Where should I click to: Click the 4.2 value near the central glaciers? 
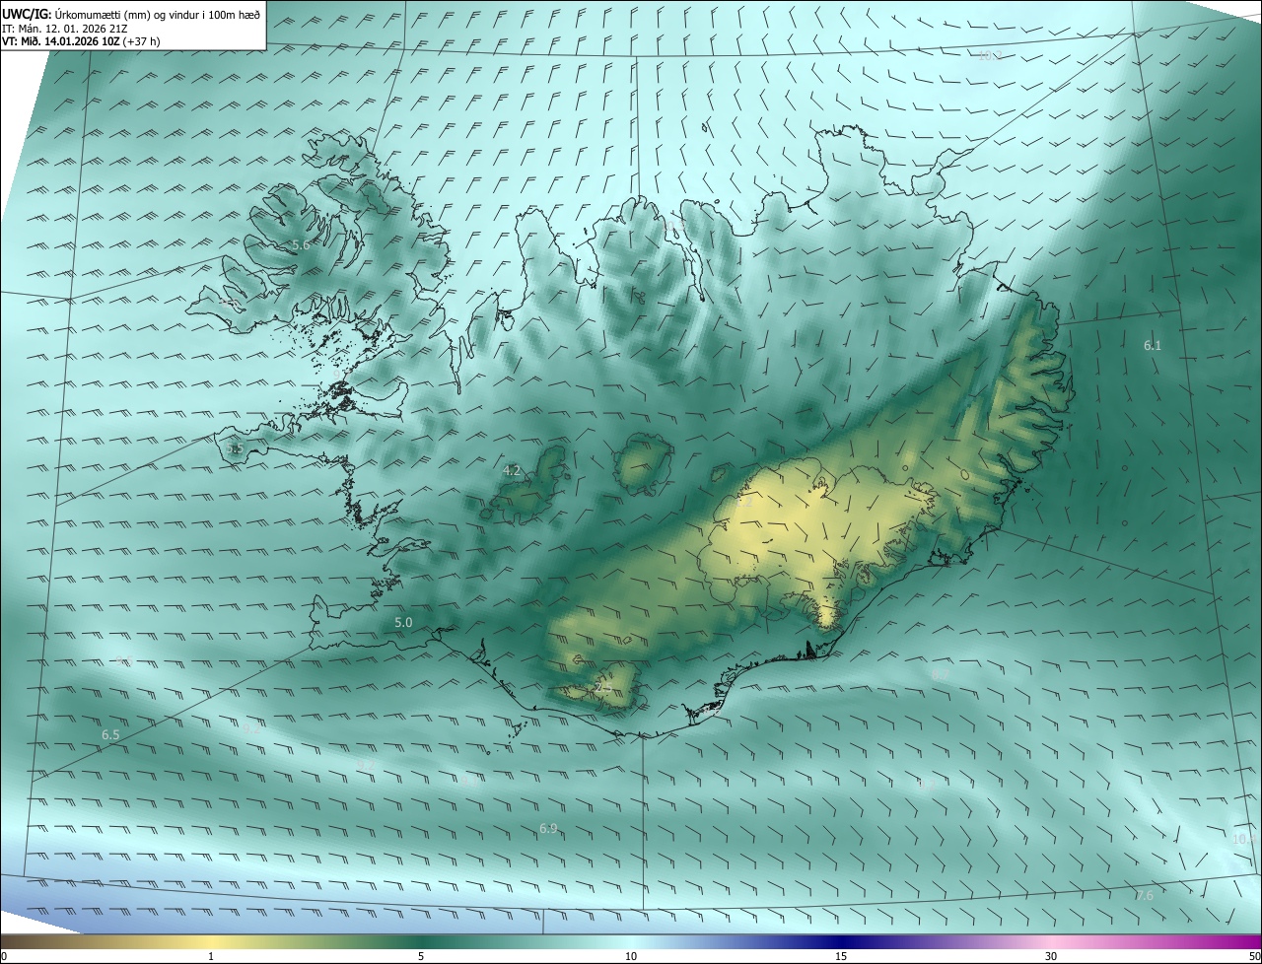point(512,471)
